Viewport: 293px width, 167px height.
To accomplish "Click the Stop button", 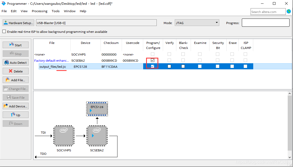I will [x=15, y=54].
